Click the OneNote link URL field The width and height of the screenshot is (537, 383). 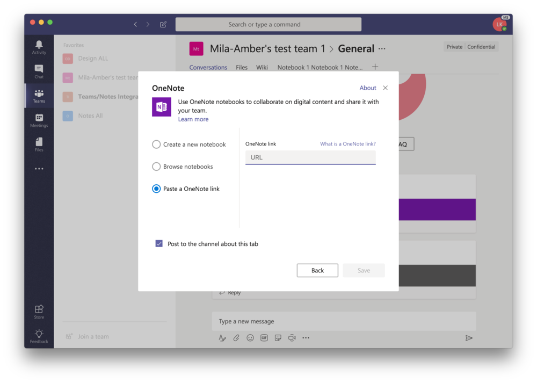coord(310,157)
